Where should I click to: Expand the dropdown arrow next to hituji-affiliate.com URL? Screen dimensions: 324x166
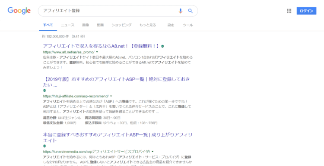pyautogui.click(x=111, y=96)
